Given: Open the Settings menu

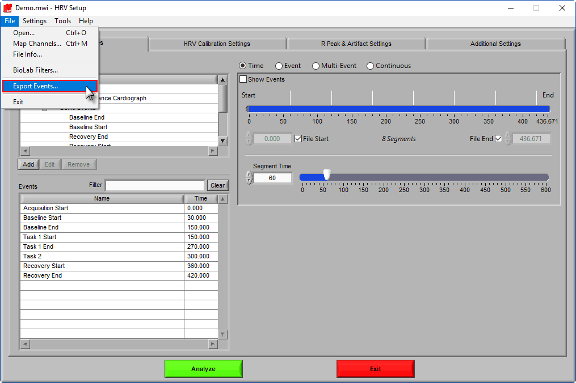Looking at the screenshot, I should [34, 21].
